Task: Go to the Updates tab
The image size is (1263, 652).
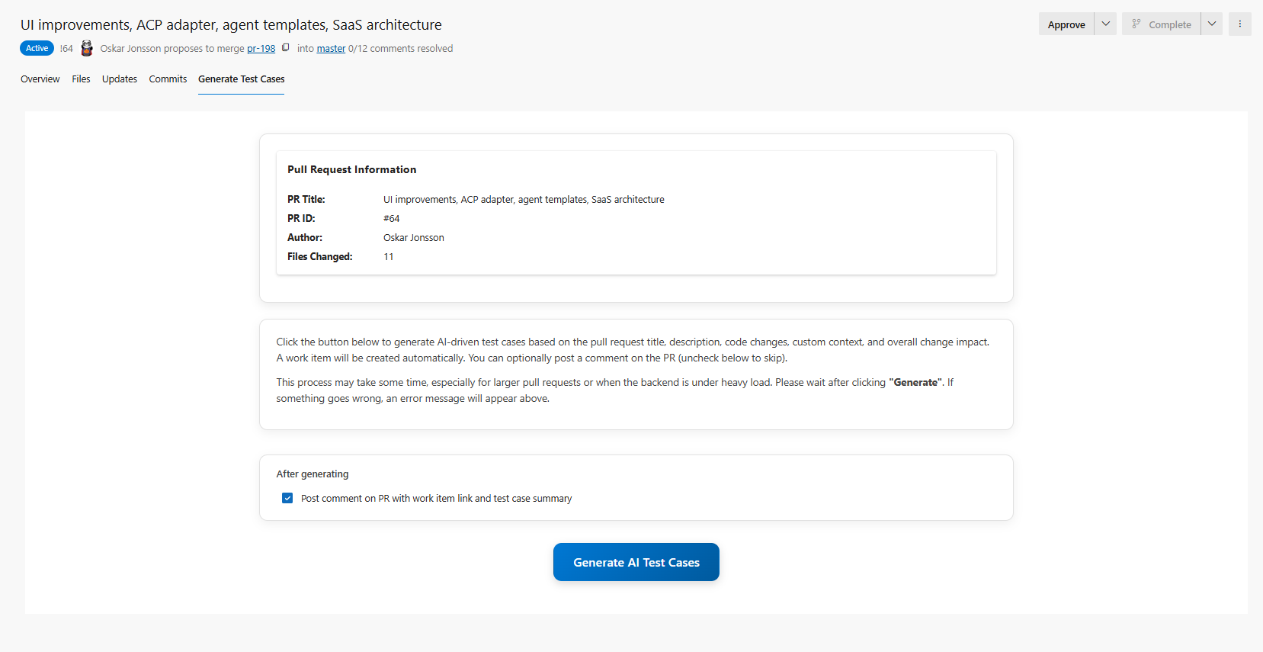Action: [x=120, y=79]
